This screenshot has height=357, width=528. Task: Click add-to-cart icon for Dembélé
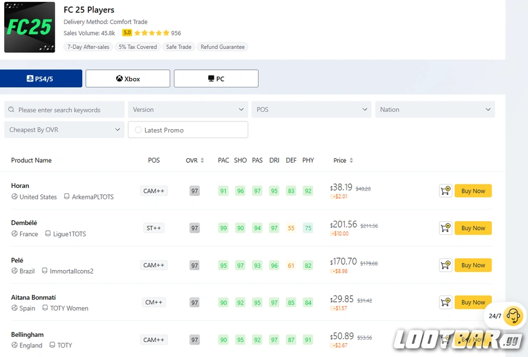point(445,228)
